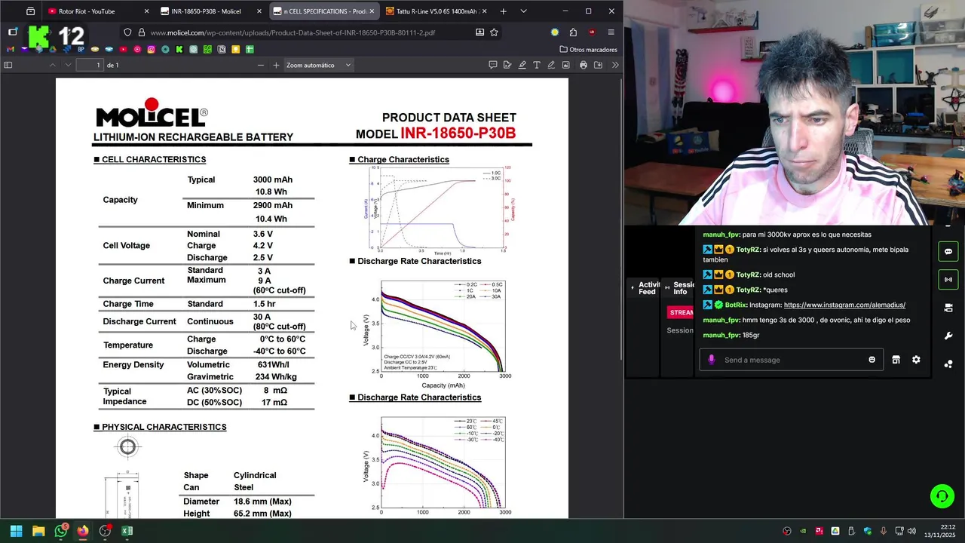The width and height of the screenshot is (965, 543).
Task: Open Firefox View tab icon
Action: pyautogui.click(x=30, y=11)
